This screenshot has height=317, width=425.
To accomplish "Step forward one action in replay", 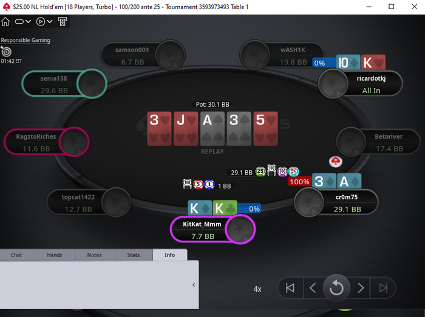I will (361, 288).
